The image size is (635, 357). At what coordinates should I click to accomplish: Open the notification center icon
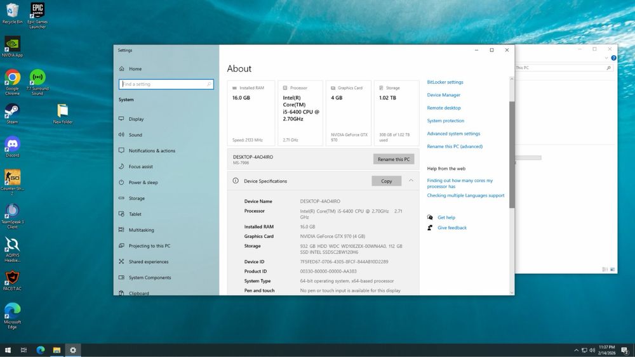(x=625, y=350)
